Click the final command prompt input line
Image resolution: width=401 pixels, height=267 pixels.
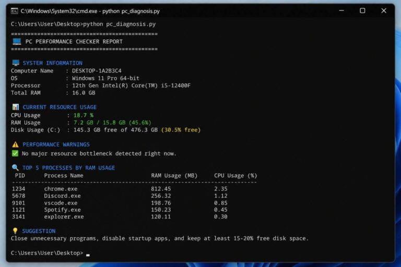(x=50, y=253)
